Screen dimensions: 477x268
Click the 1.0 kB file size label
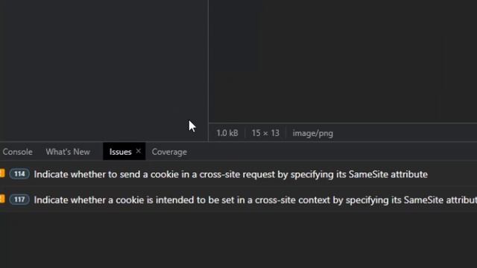(x=227, y=133)
